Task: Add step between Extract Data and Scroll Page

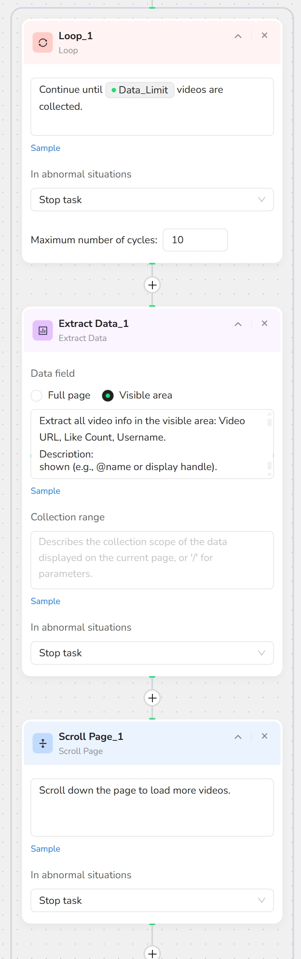Action: (x=152, y=698)
